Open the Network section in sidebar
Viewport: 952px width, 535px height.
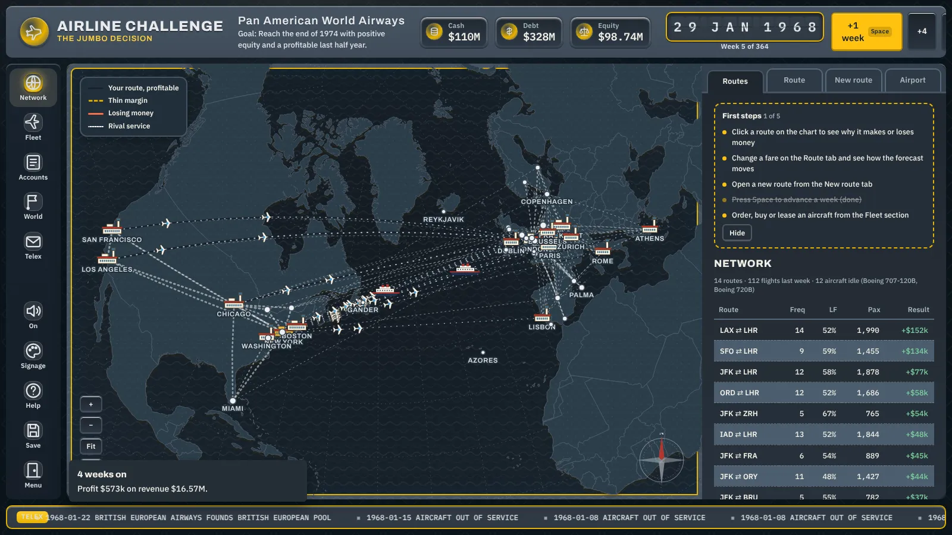[33, 87]
